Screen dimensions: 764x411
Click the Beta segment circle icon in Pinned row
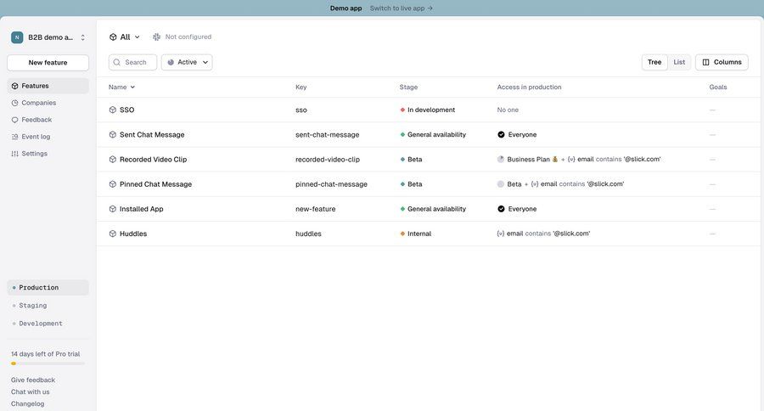tap(500, 184)
